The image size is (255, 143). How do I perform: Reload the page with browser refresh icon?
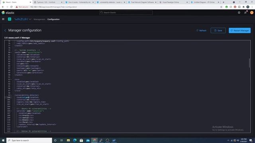tap(12, 7)
